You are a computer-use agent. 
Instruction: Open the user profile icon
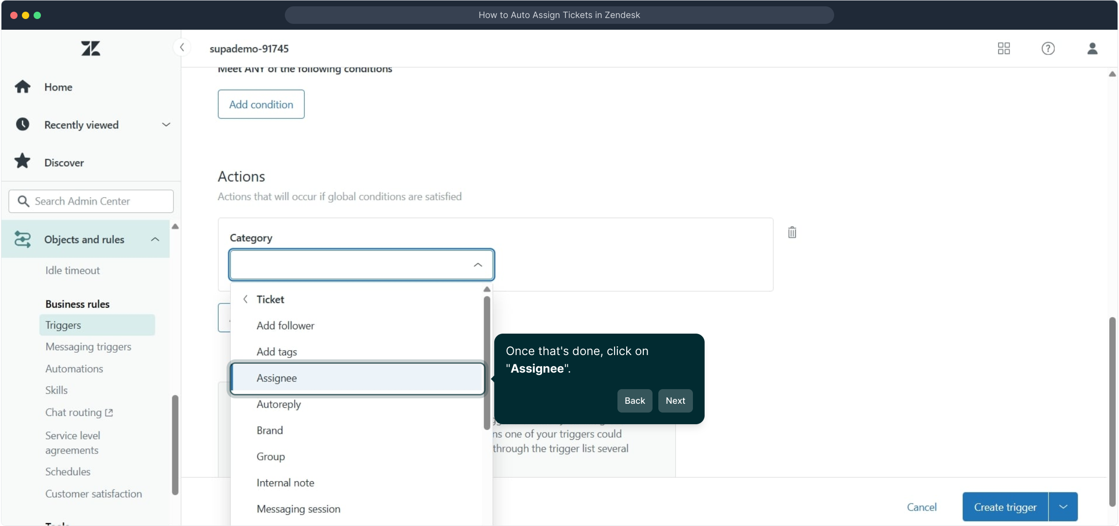1092,48
